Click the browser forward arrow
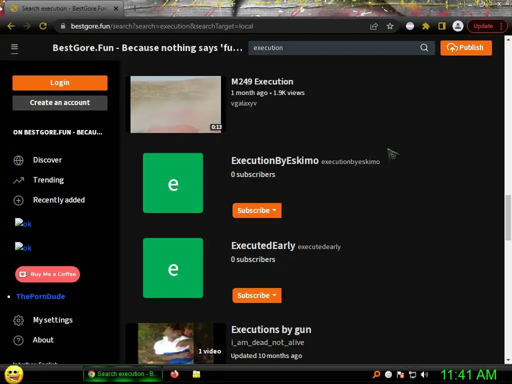The width and height of the screenshot is (512, 384). pyautogui.click(x=27, y=26)
